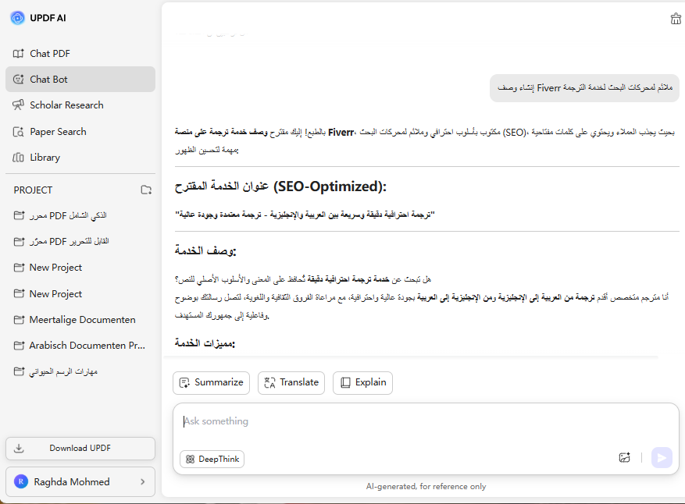Click folder icon beside Meertalige Documenten
The image size is (685, 504).
coord(19,320)
